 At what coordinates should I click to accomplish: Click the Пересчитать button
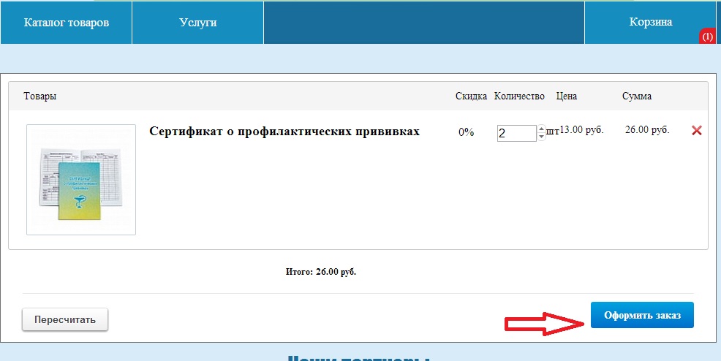65,319
